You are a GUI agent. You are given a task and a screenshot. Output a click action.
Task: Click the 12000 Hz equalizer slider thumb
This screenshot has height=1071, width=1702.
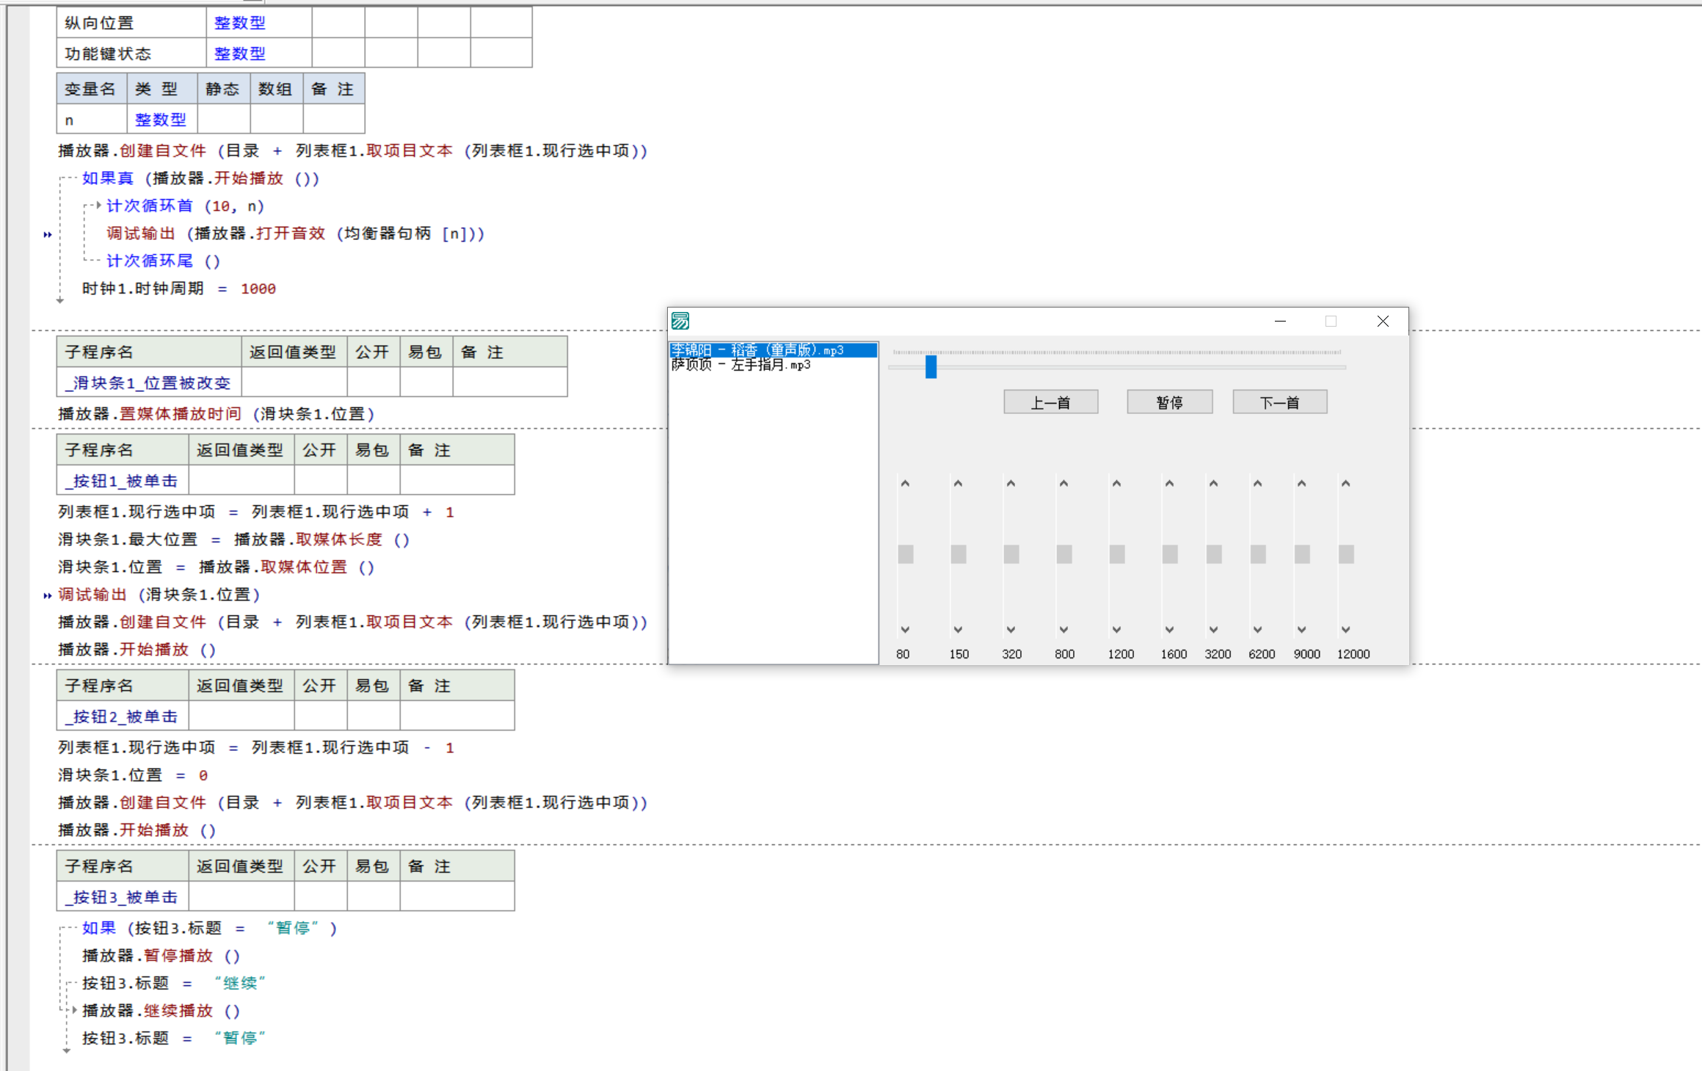pos(1346,554)
